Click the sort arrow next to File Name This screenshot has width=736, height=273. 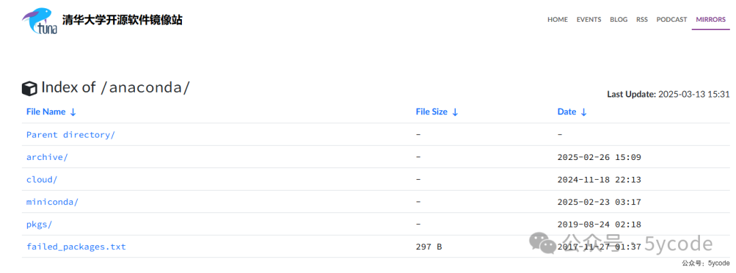[x=73, y=112]
